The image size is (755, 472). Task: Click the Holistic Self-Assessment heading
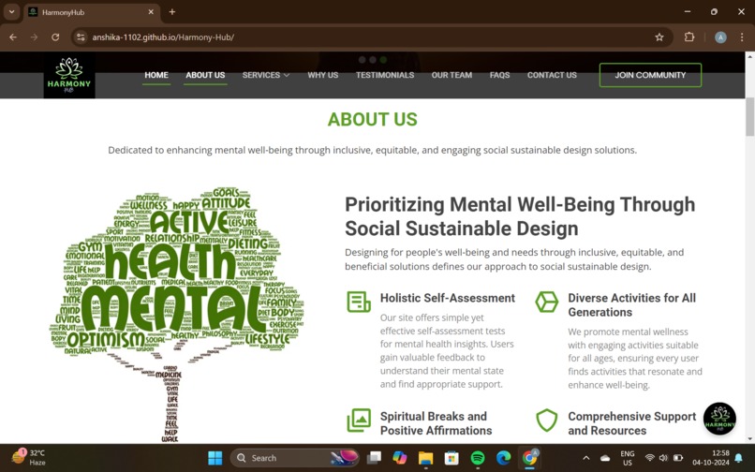448,298
